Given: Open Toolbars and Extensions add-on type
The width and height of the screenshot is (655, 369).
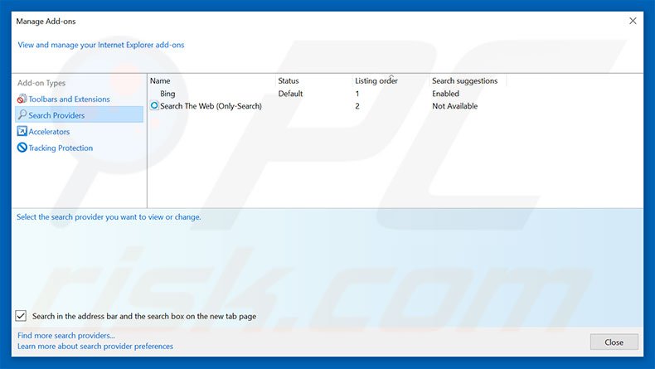Looking at the screenshot, I should (x=69, y=99).
